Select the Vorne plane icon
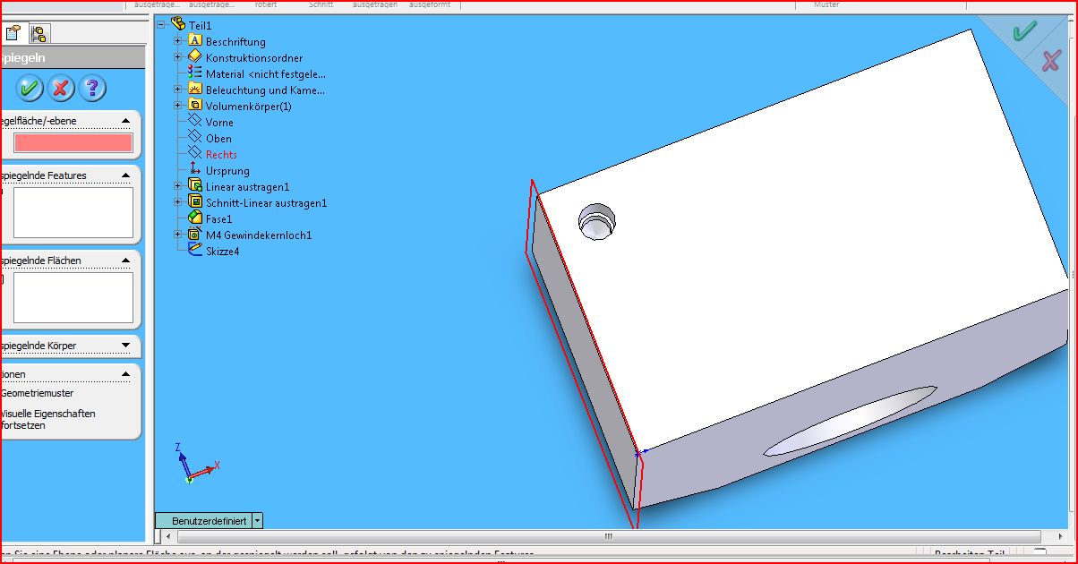 [x=195, y=122]
